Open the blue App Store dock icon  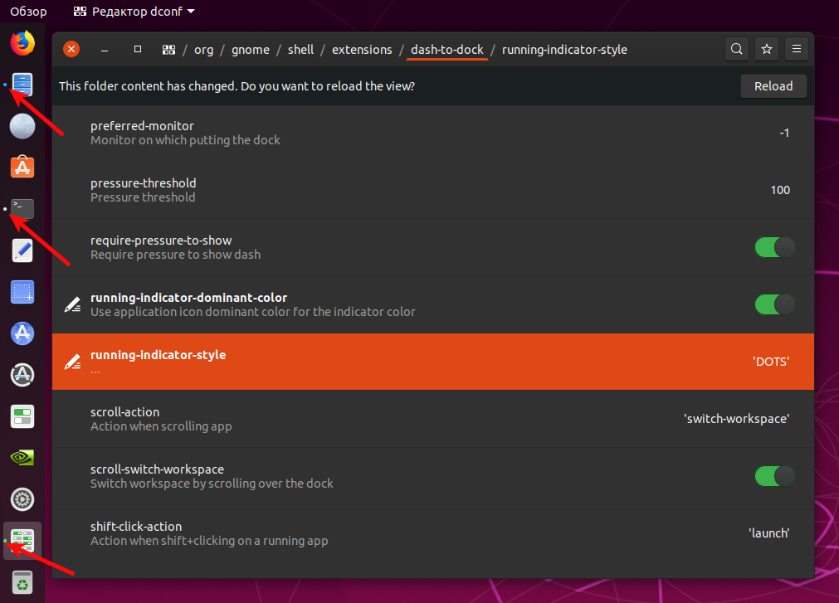coord(22,333)
